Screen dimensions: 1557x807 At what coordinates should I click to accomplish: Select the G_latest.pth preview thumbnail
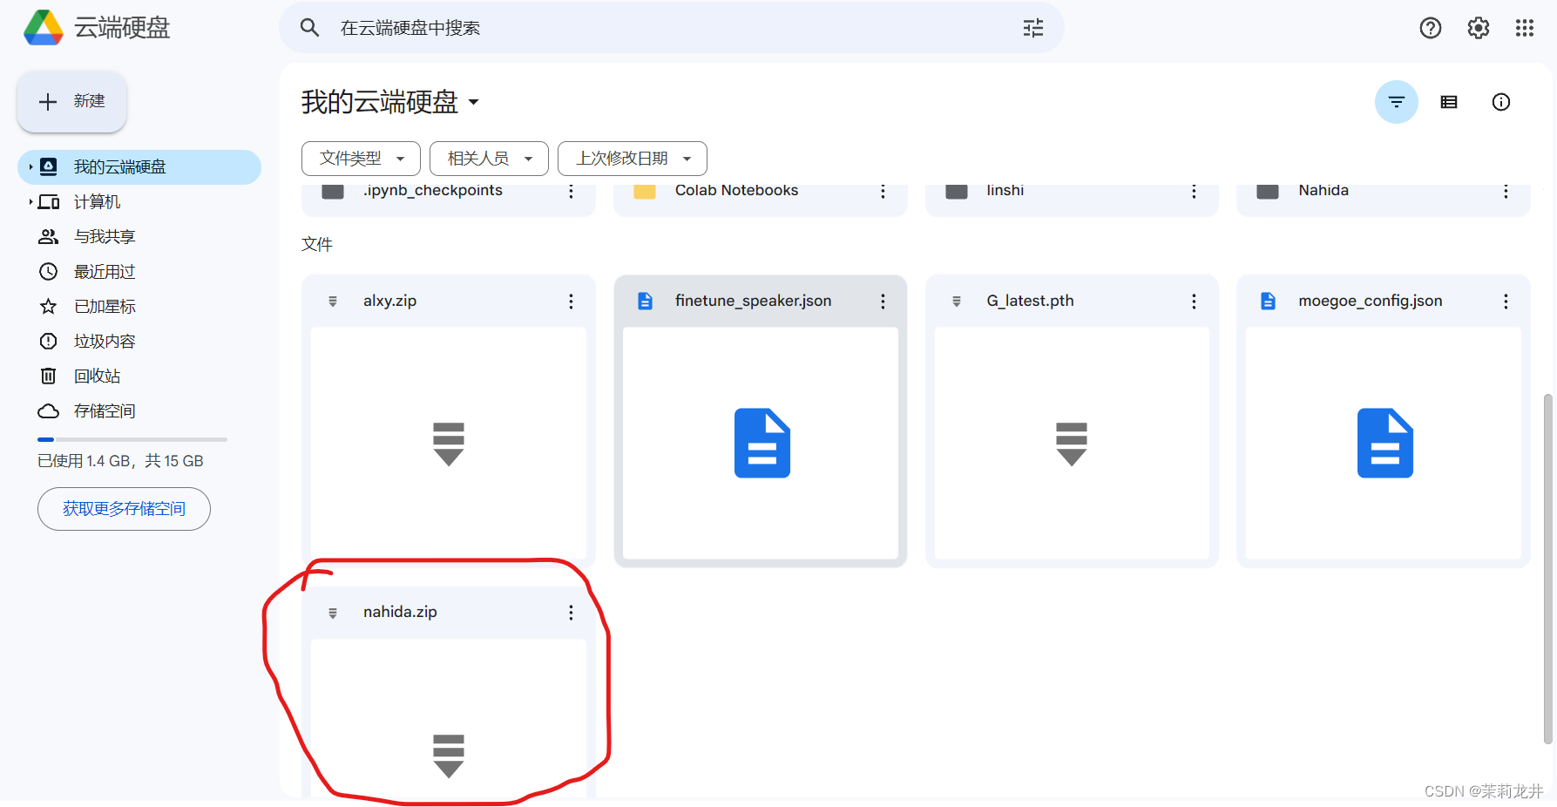pyautogui.click(x=1072, y=444)
